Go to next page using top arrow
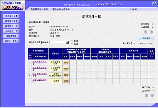The image size is (158, 108). [x=151, y=32]
